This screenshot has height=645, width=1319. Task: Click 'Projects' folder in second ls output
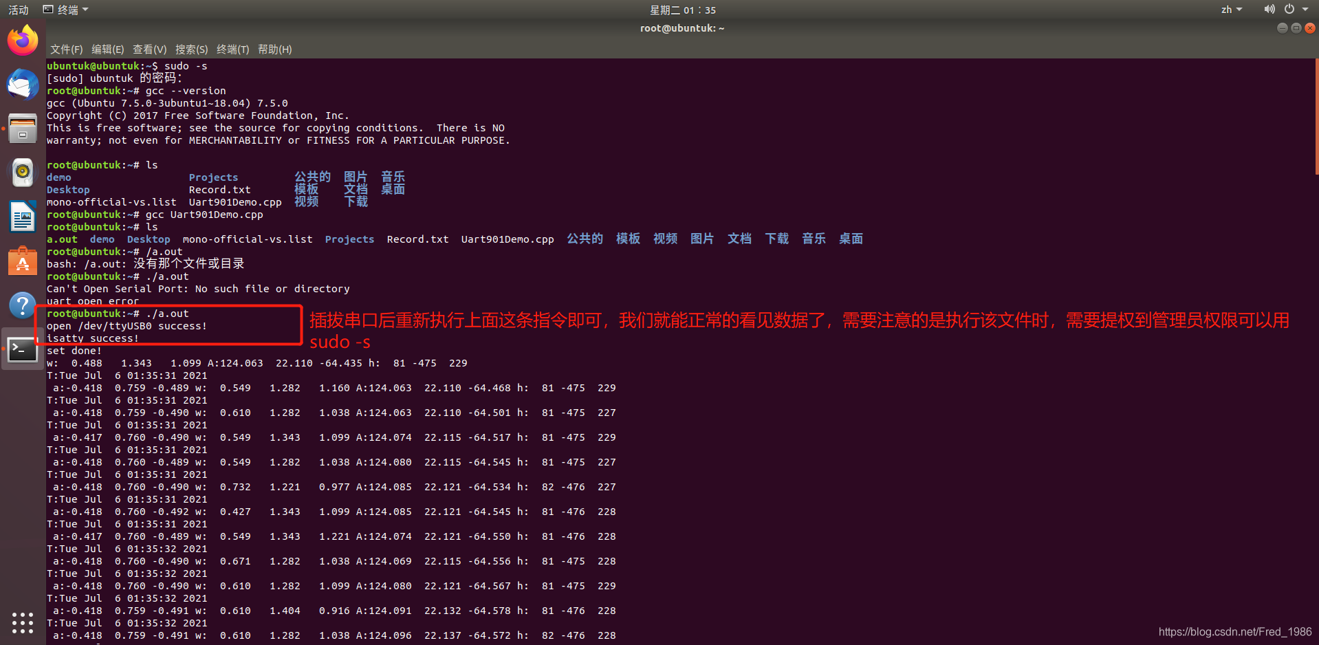pyautogui.click(x=349, y=239)
